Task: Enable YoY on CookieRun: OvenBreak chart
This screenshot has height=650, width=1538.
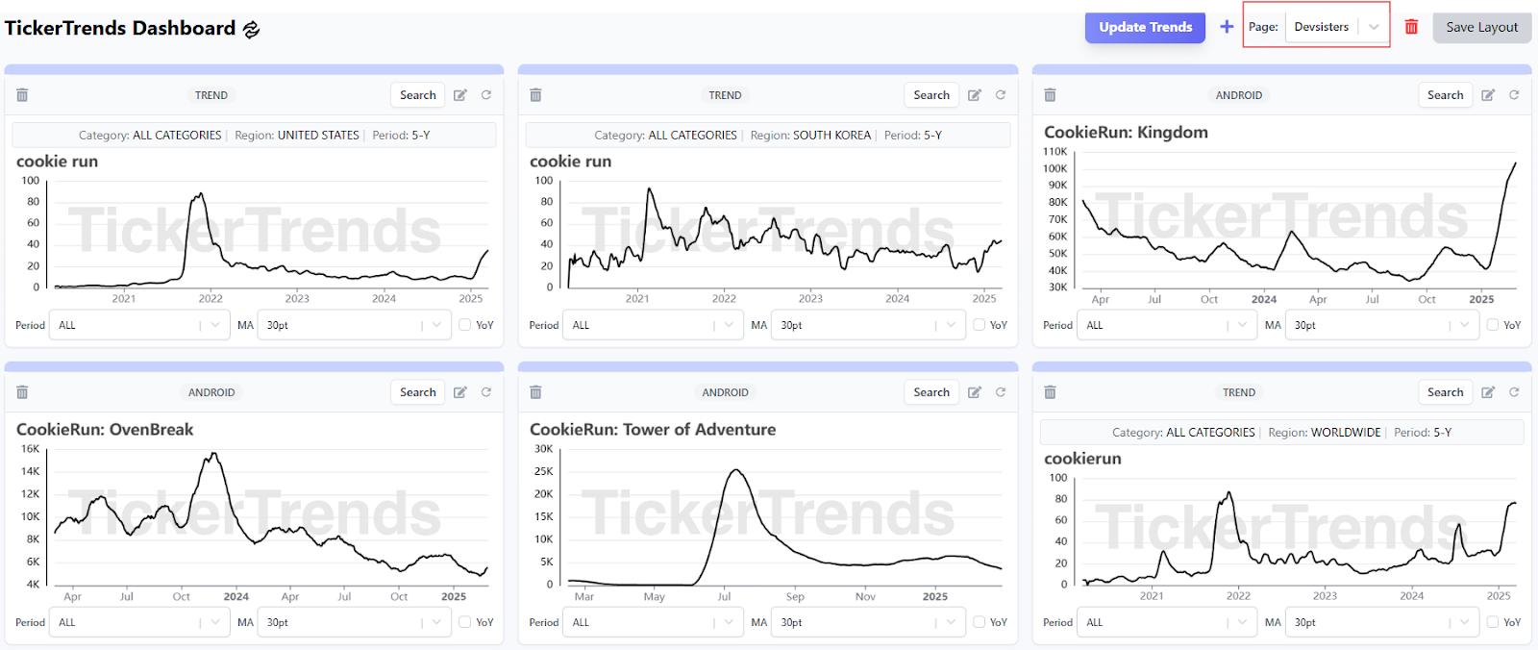Action: [465, 622]
